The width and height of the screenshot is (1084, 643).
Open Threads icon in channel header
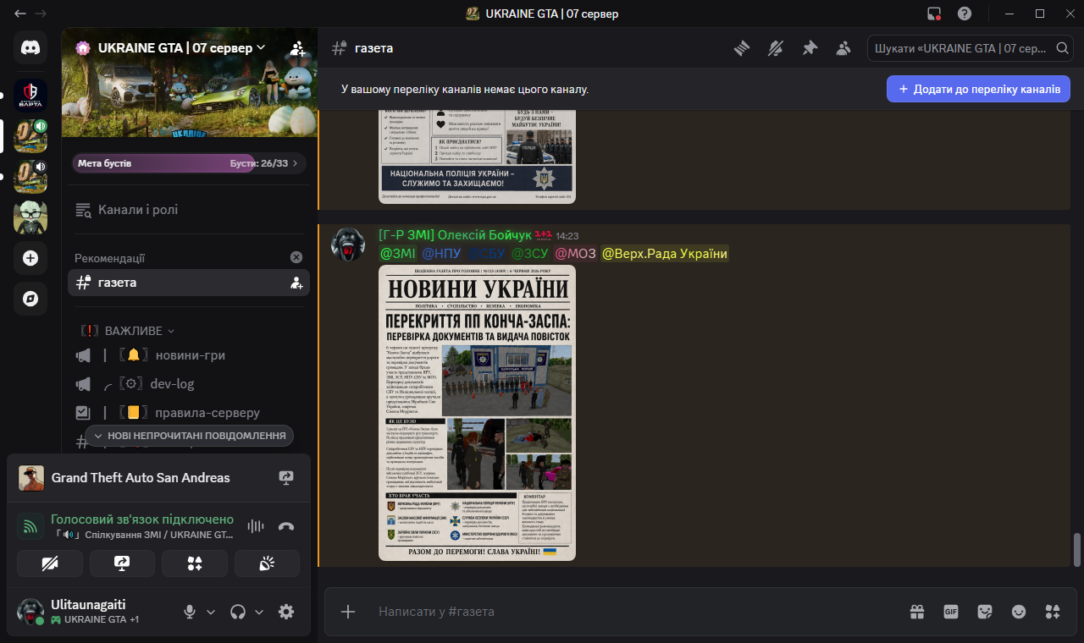[743, 48]
